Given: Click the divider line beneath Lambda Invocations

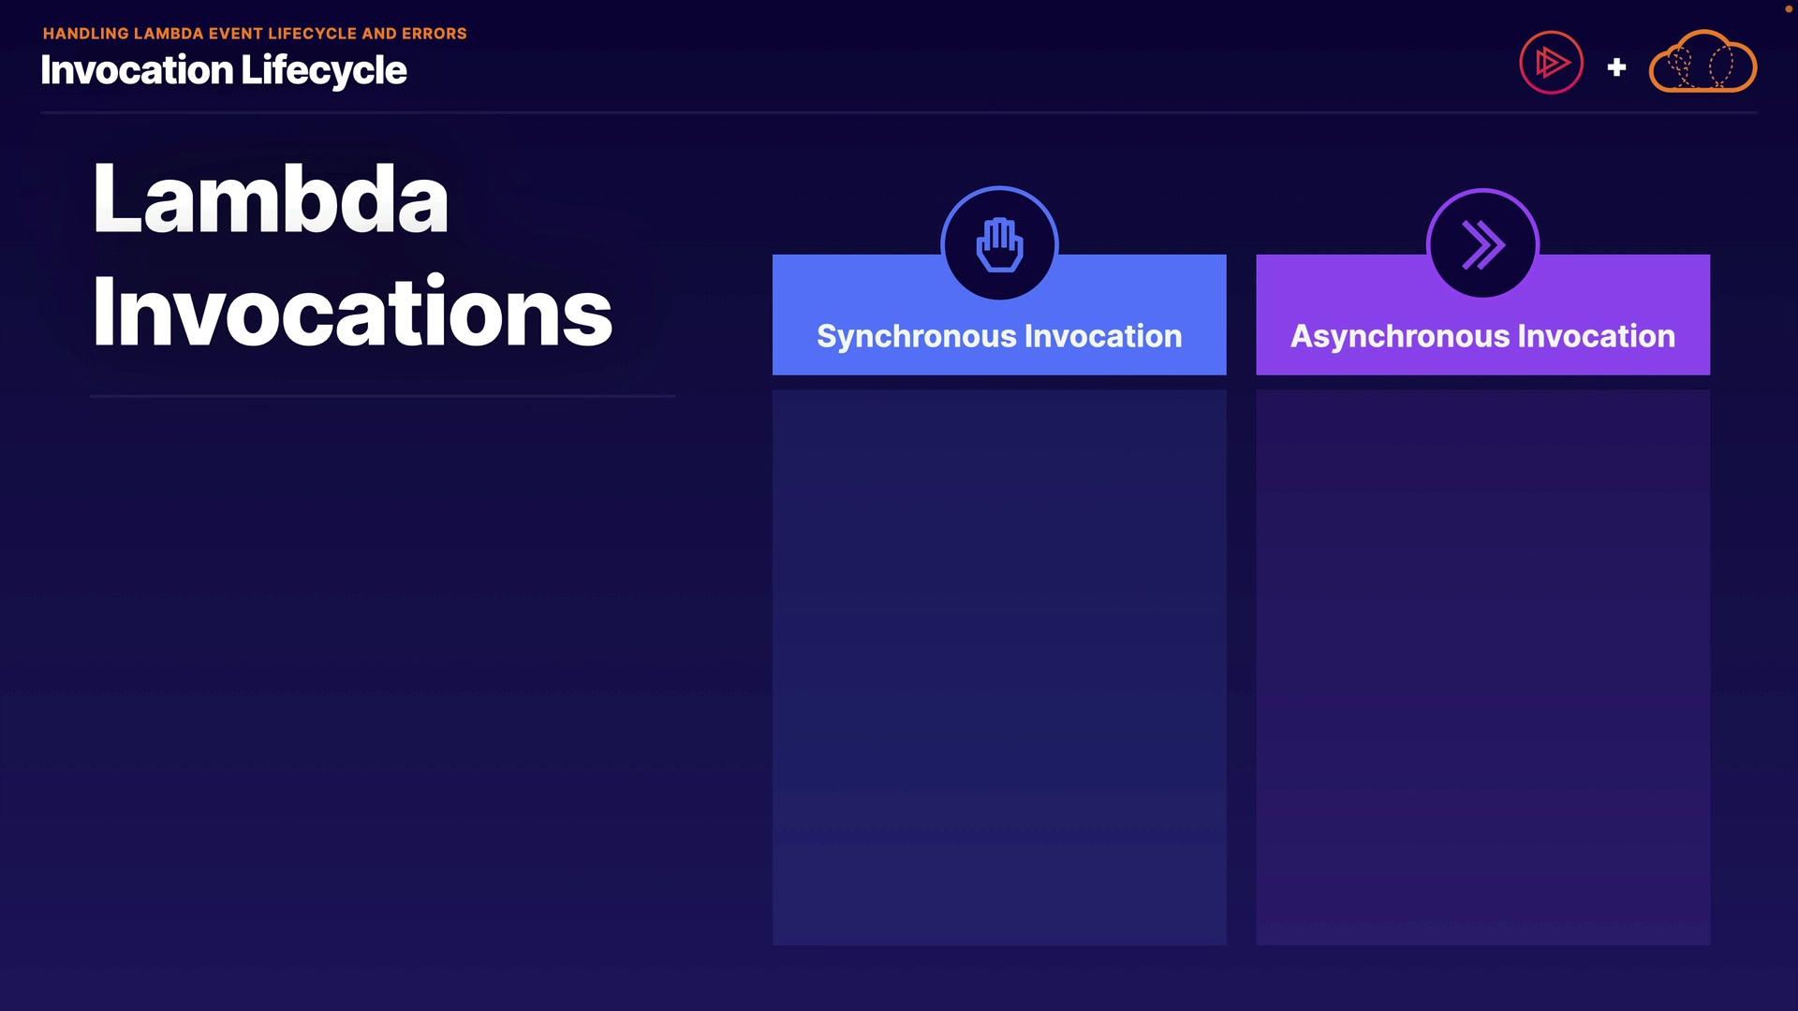Looking at the screenshot, I should pos(382,396).
